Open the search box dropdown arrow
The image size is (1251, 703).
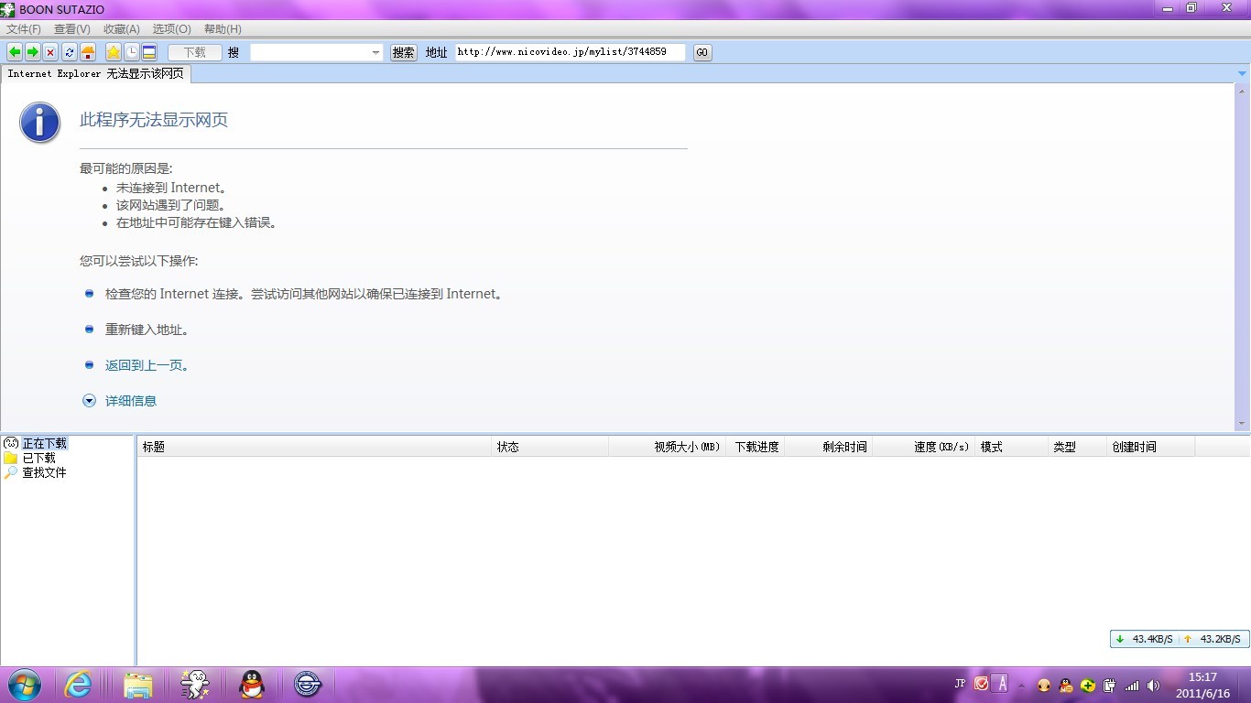pyautogui.click(x=375, y=53)
